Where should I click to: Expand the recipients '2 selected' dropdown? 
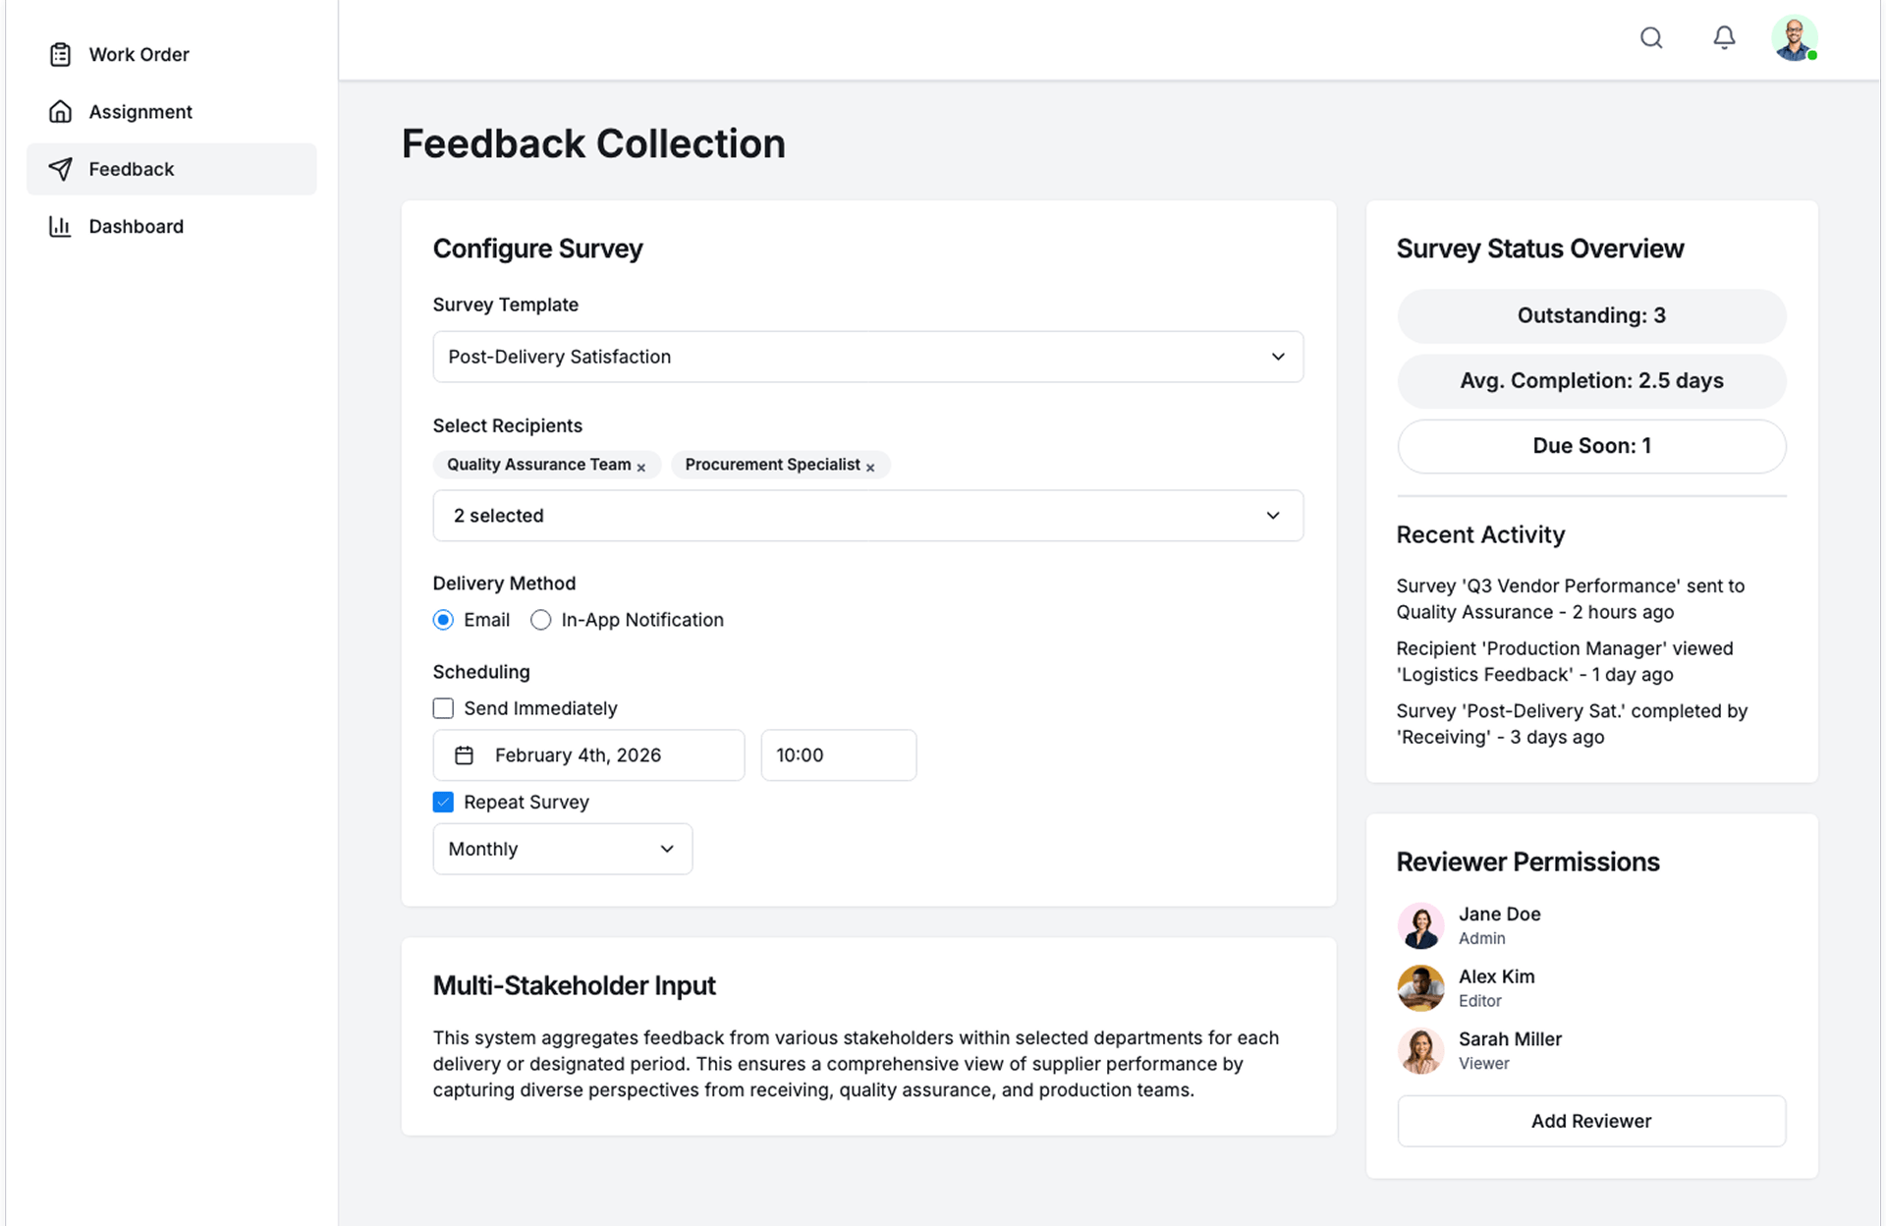tap(867, 516)
